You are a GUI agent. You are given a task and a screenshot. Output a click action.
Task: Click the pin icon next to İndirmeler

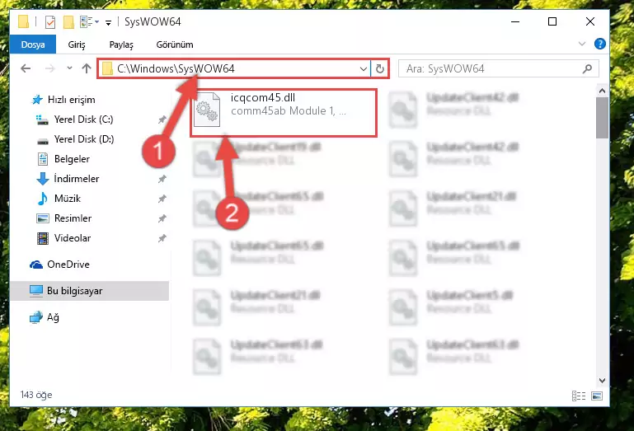coord(162,179)
